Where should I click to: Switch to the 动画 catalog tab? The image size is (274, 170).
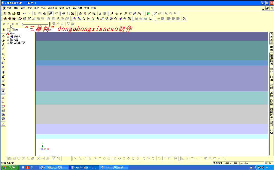pos(271,86)
